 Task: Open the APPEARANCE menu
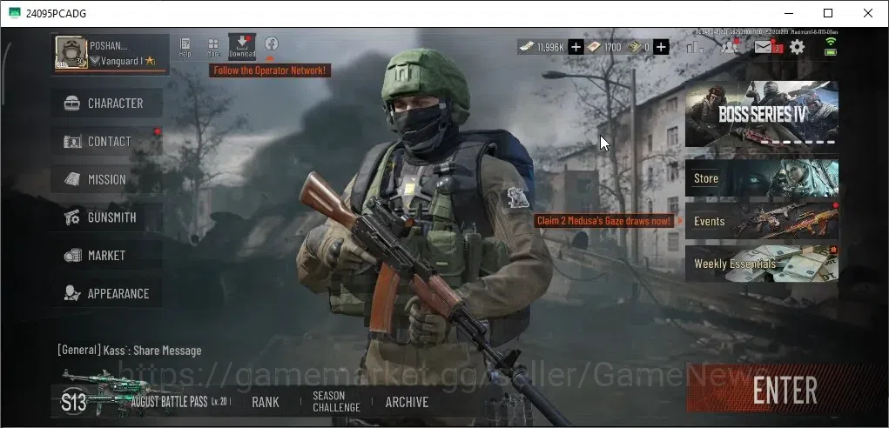pyautogui.click(x=107, y=293)
